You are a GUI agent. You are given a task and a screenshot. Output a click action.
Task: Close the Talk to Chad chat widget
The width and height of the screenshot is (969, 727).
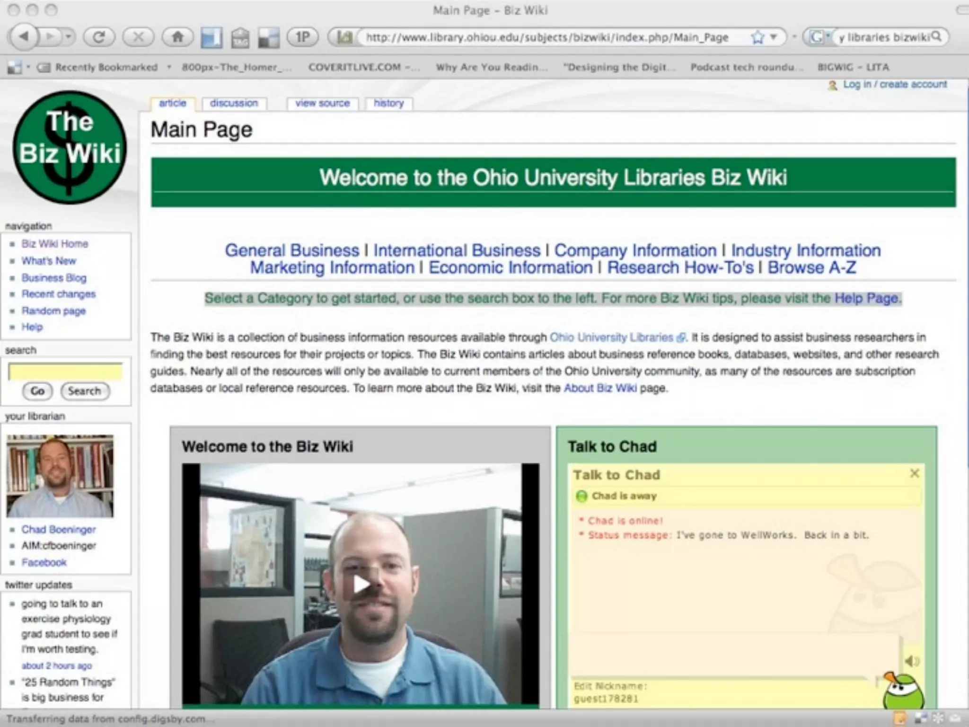[x=914, y=473]
